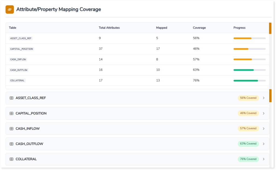Screen dimensions: 276x170
Task: Click the table grid icon next to CASH_INFLOW
Action: point(11,129)
